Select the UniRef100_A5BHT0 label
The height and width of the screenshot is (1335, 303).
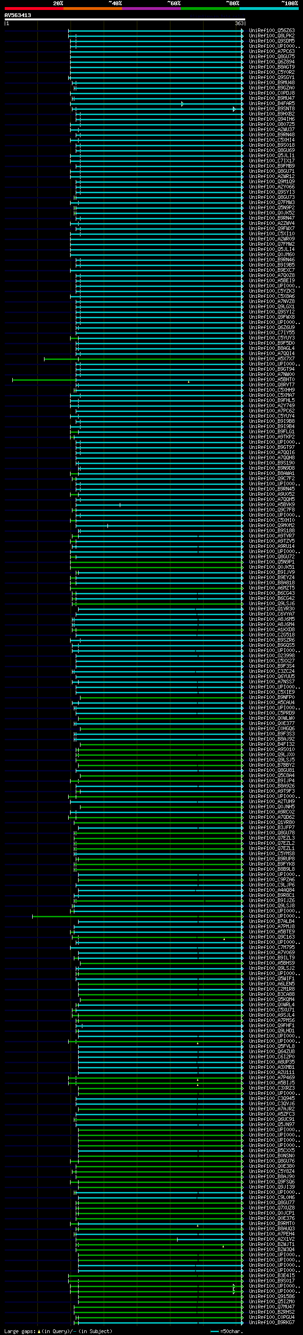tap(272, 379)
